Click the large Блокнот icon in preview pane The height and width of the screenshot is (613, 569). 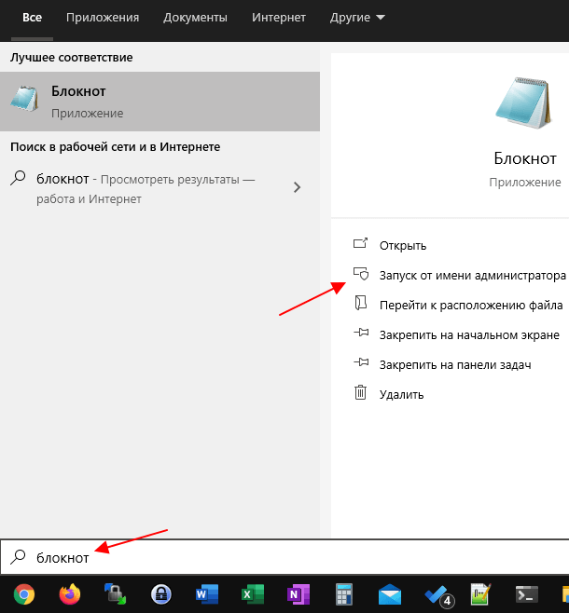click(523, 102)
